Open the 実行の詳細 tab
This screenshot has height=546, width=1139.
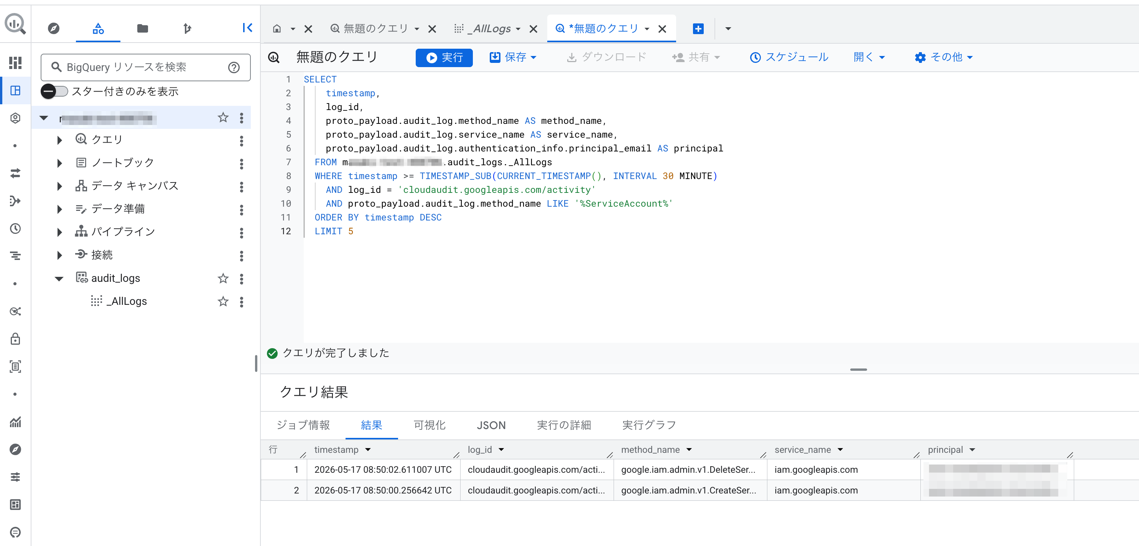pos(564,425)
